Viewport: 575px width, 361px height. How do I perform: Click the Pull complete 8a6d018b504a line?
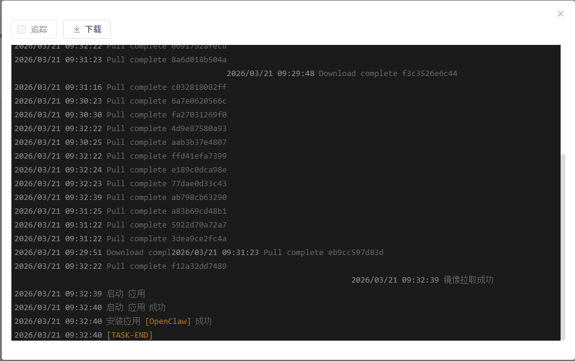click(166, 60)
